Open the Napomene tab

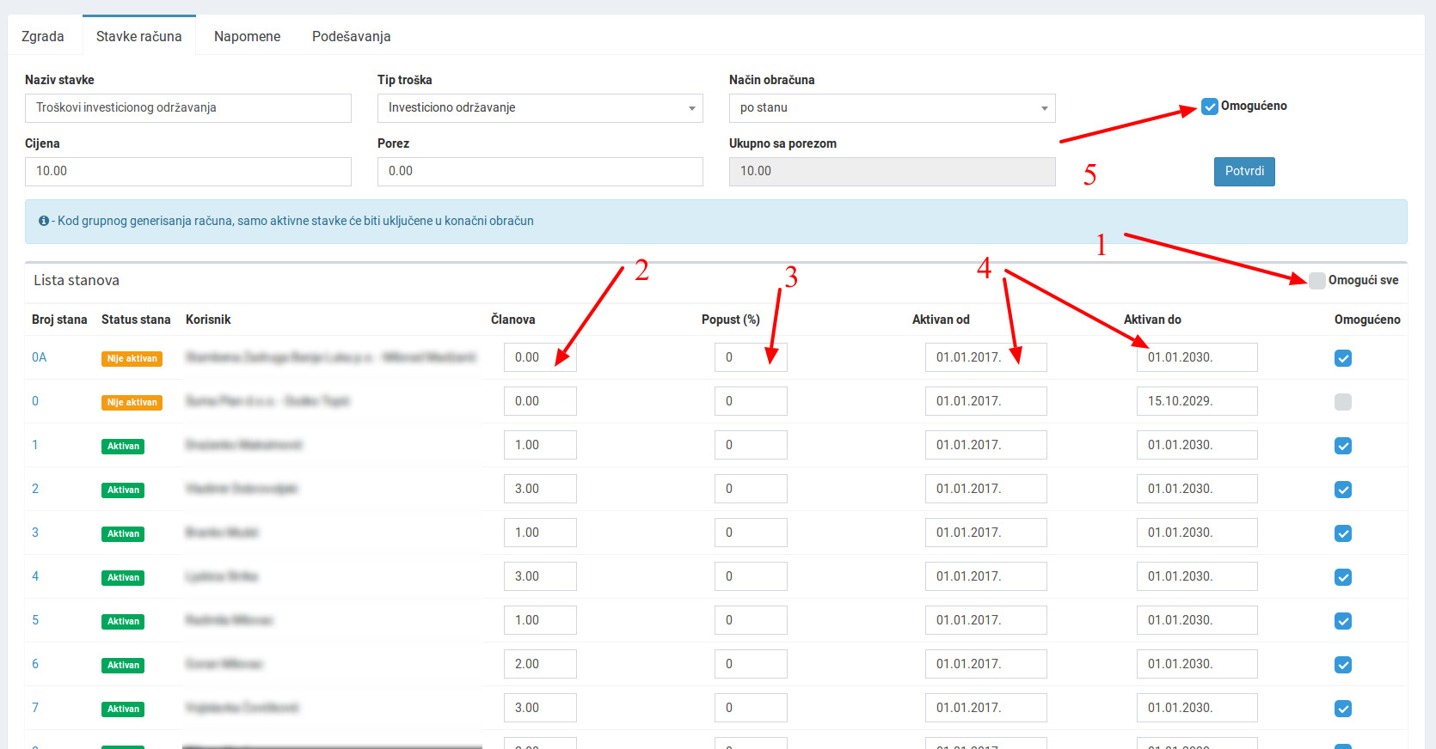point(247,36)
